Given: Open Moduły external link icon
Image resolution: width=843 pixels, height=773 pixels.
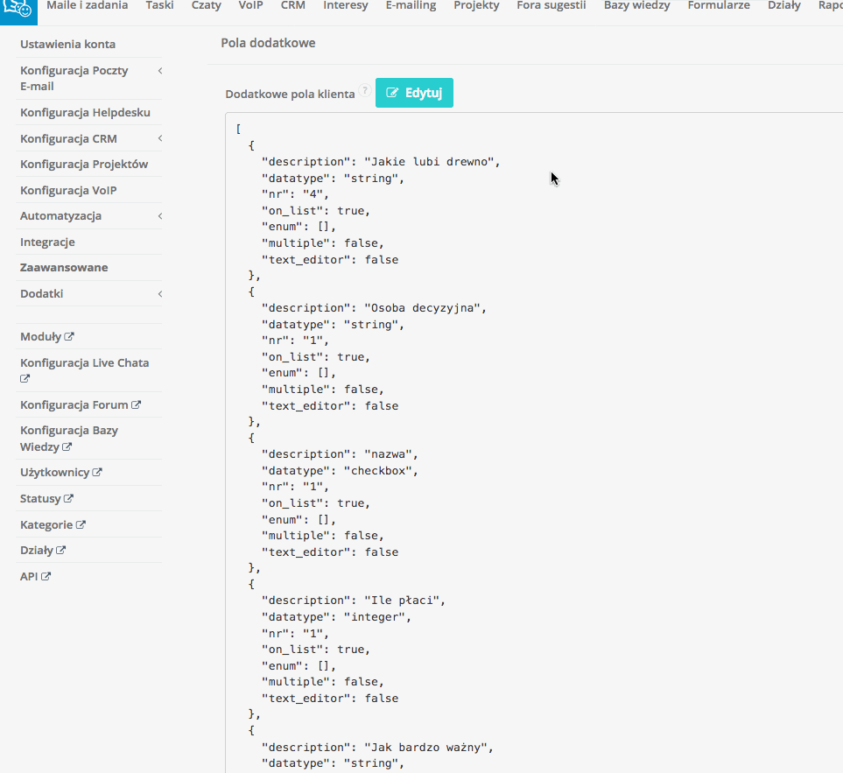Looking at the screenshot, I should coord(69,337).
